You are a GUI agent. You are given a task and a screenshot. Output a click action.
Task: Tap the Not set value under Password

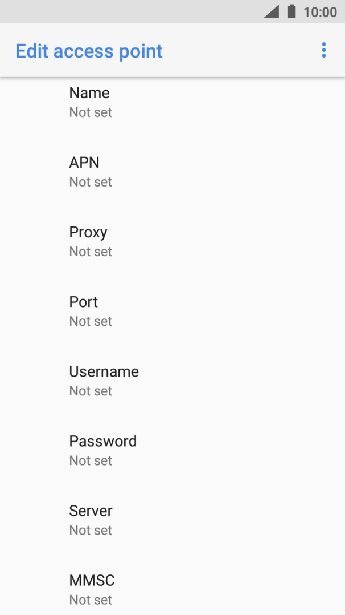(91, 460)
